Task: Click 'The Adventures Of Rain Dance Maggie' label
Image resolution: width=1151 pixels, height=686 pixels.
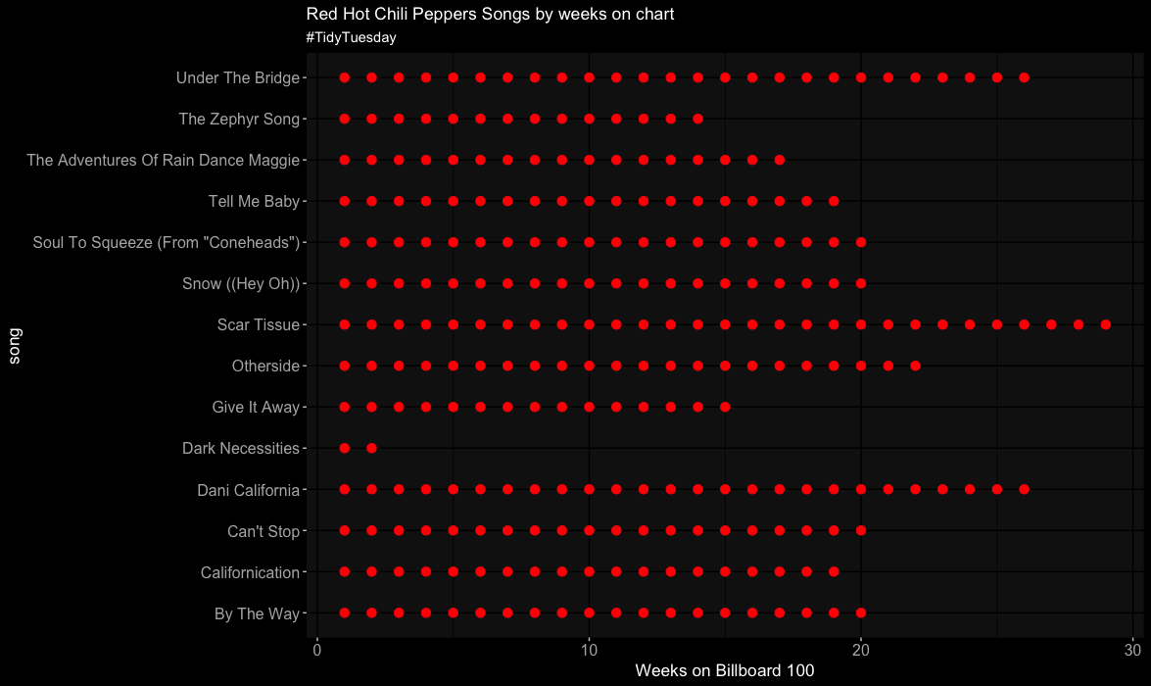Action: [x=163, y=160]
